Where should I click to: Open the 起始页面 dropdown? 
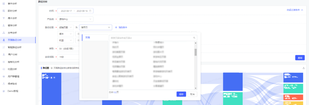pos(66,27)
